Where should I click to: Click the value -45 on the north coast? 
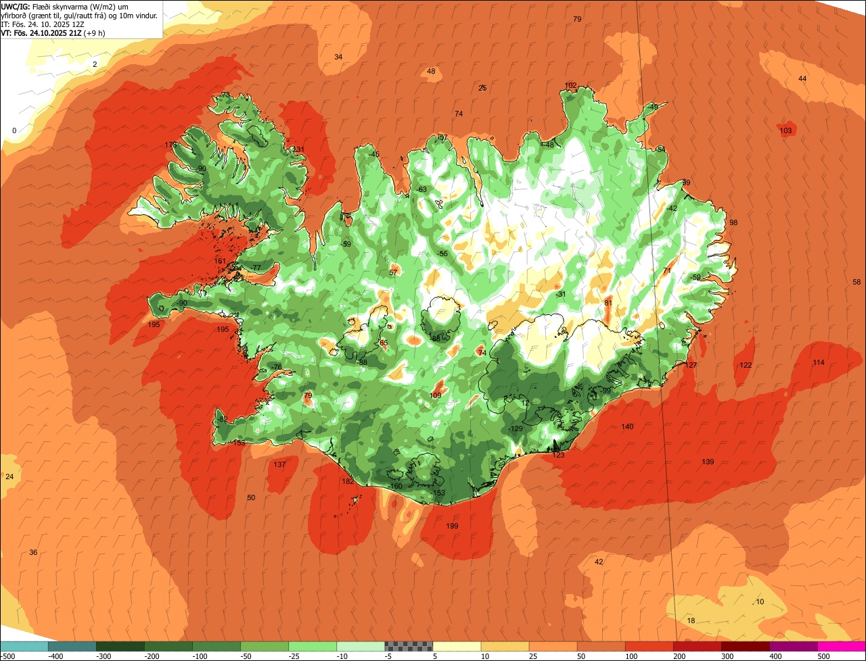point(373,154)
